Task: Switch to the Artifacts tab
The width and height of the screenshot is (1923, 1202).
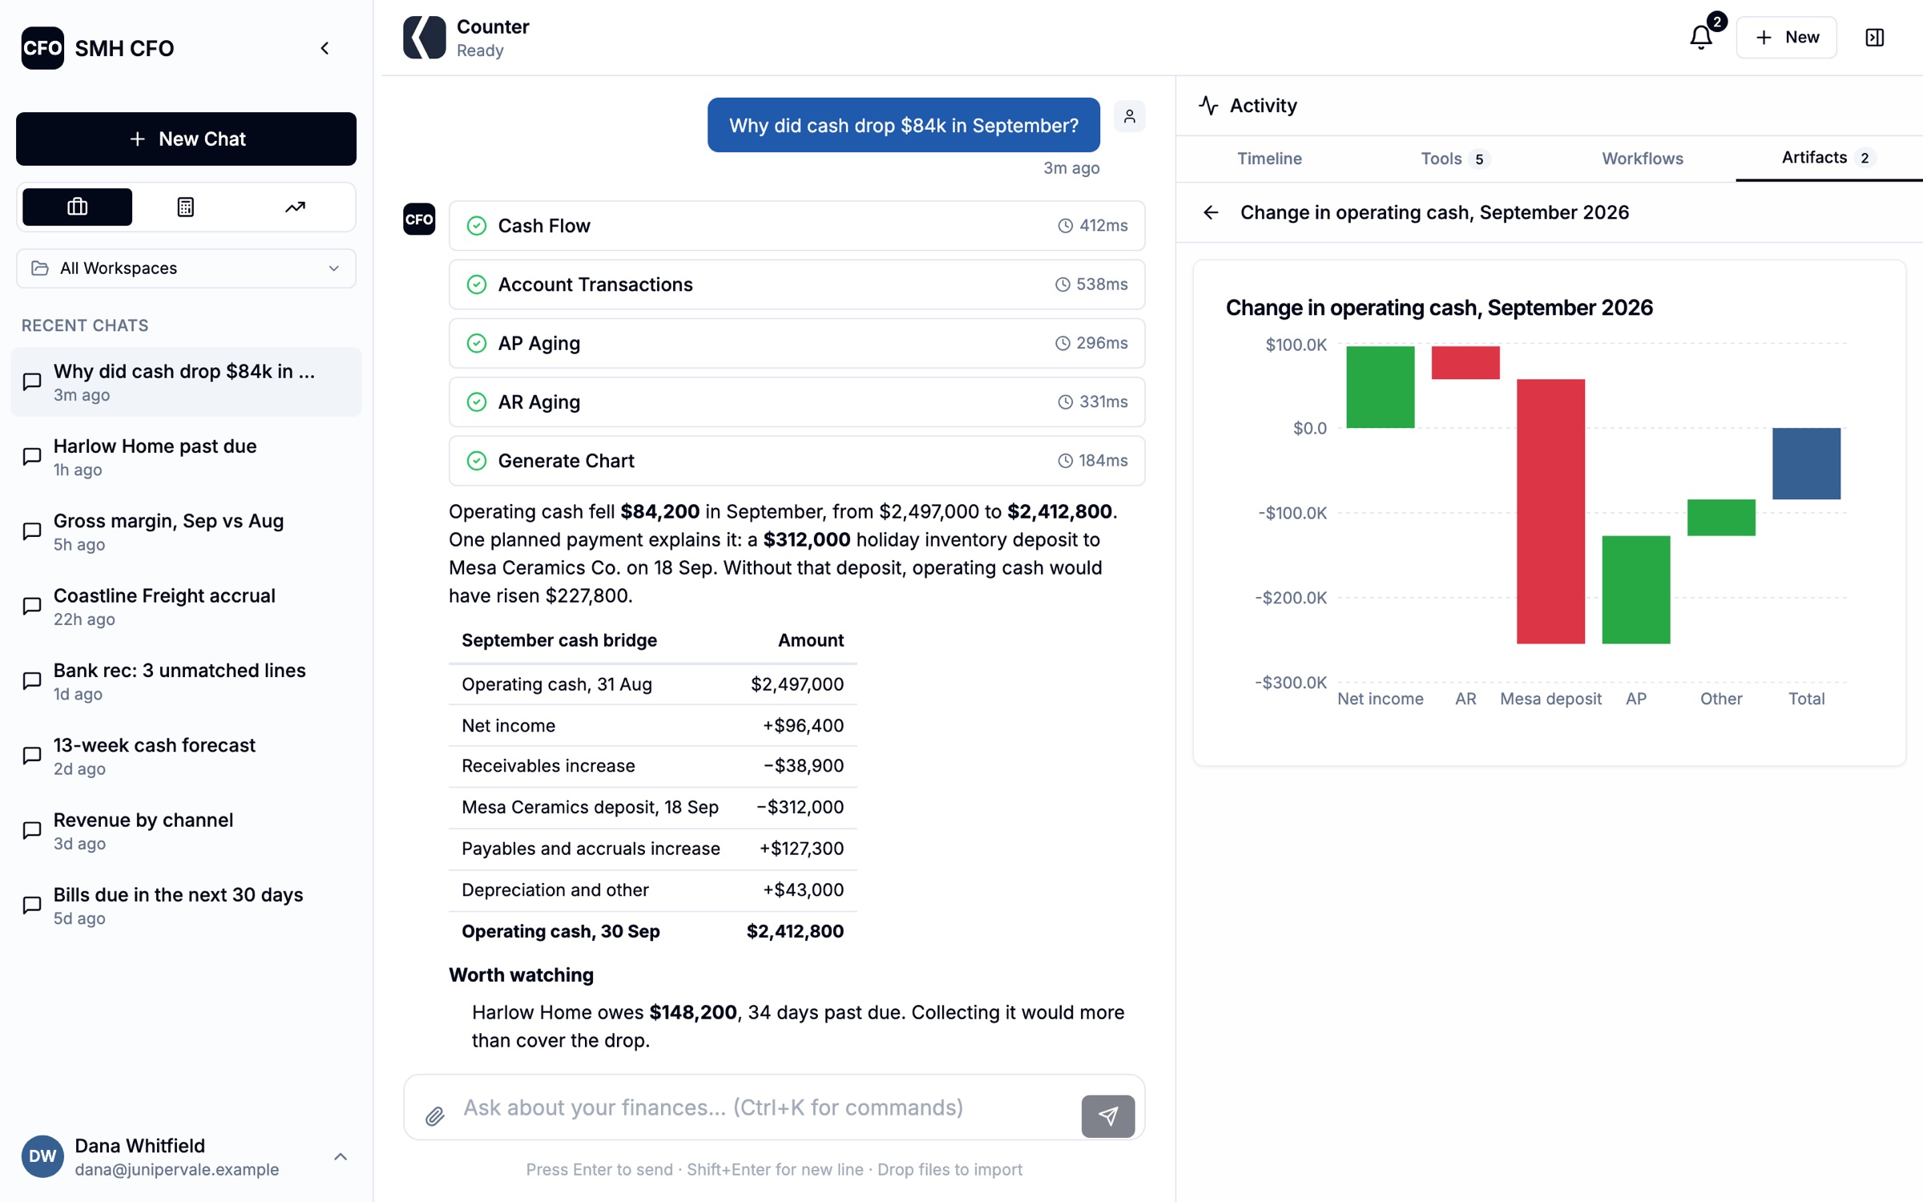Action: [x=1828, y=158]
